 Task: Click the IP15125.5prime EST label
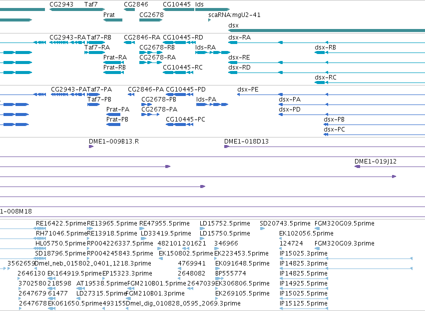point(304,303)
